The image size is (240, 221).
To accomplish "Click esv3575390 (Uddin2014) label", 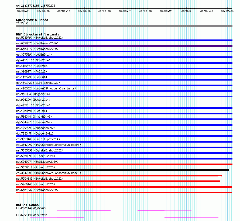I will (34, 55).
